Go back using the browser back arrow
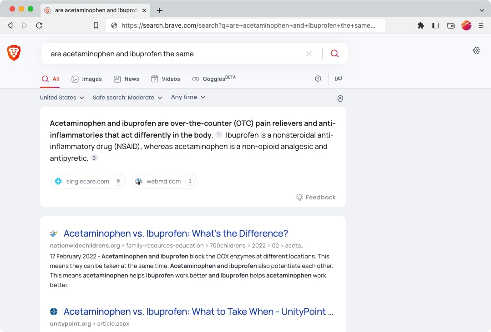Screen dimensions: 491x332 tap(10, 25)
